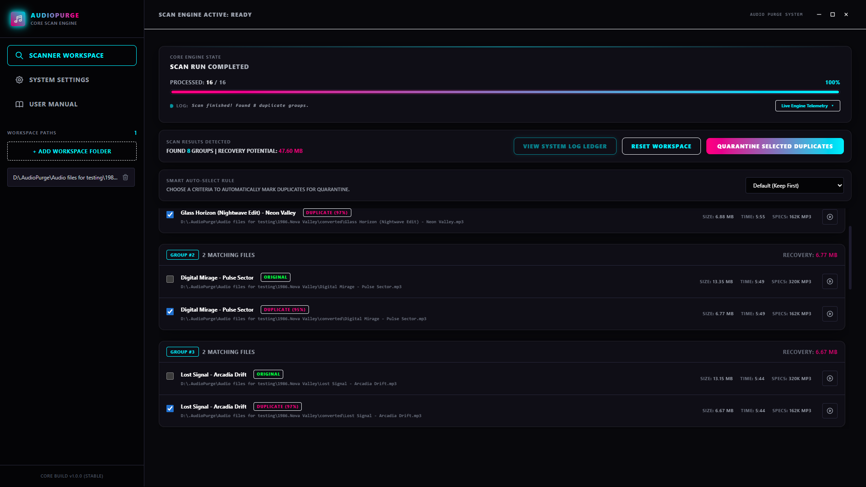Click View System Log Ledger
This screenshot has width=866, height=487.
pyautogui.click(x=565, y=146)
